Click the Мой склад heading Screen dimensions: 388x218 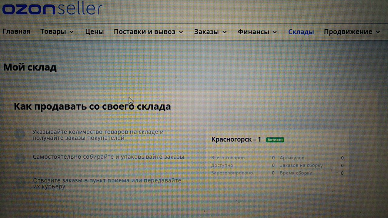(x=30, y=67)
